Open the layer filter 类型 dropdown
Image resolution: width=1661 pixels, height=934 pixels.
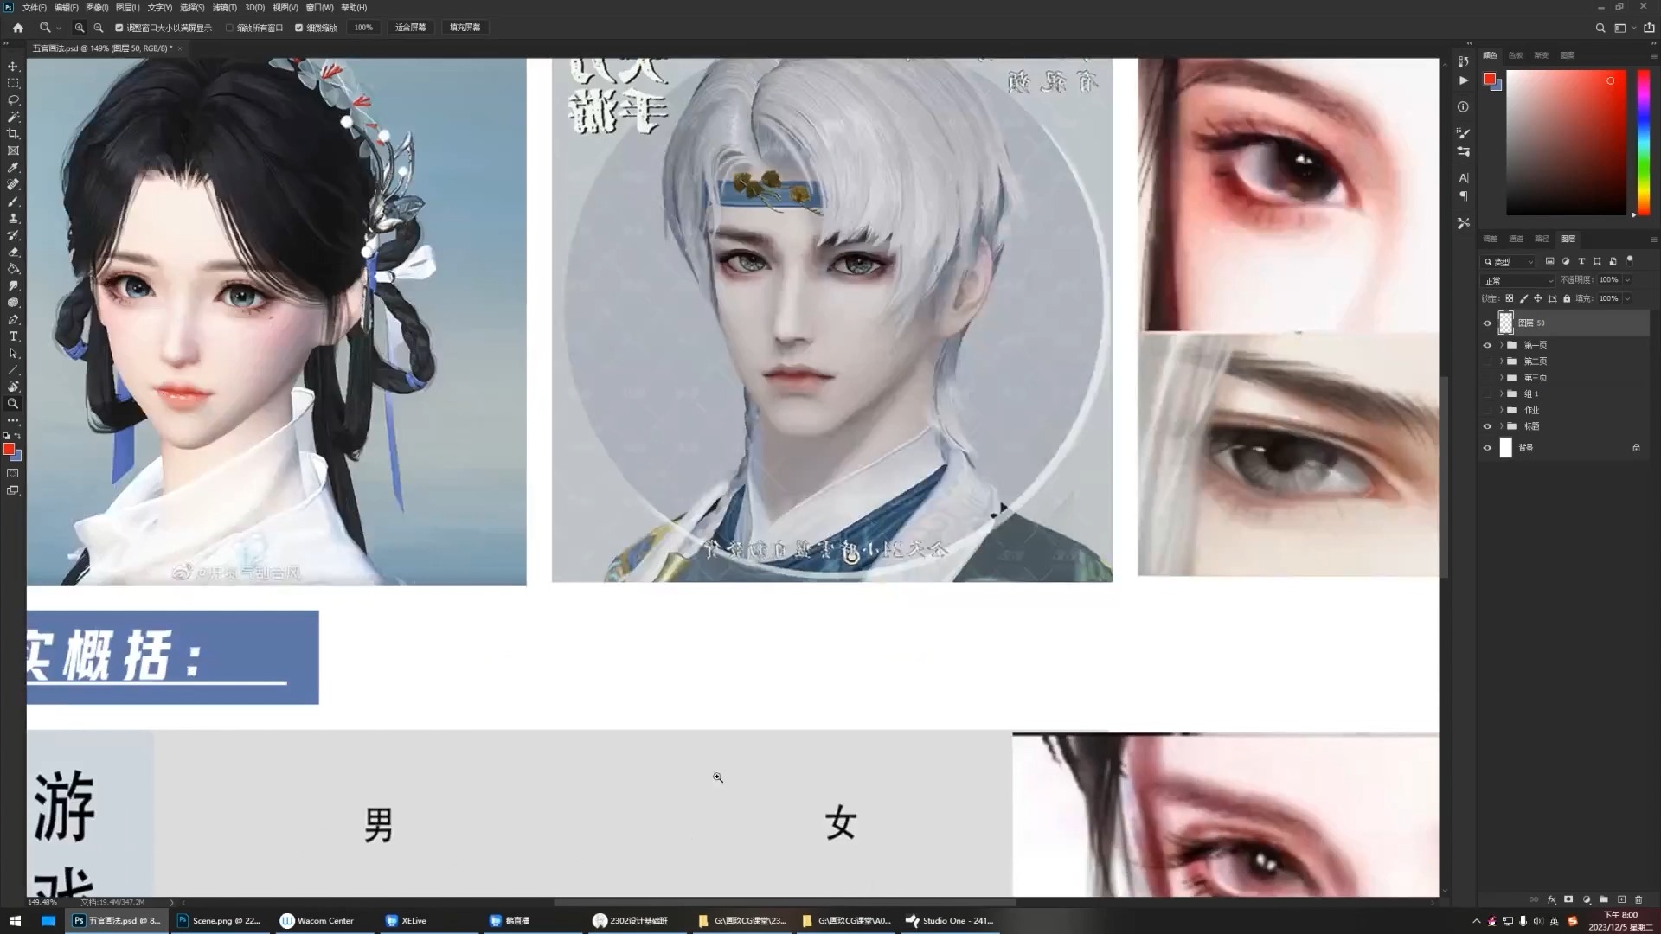tap(1509, 261)
